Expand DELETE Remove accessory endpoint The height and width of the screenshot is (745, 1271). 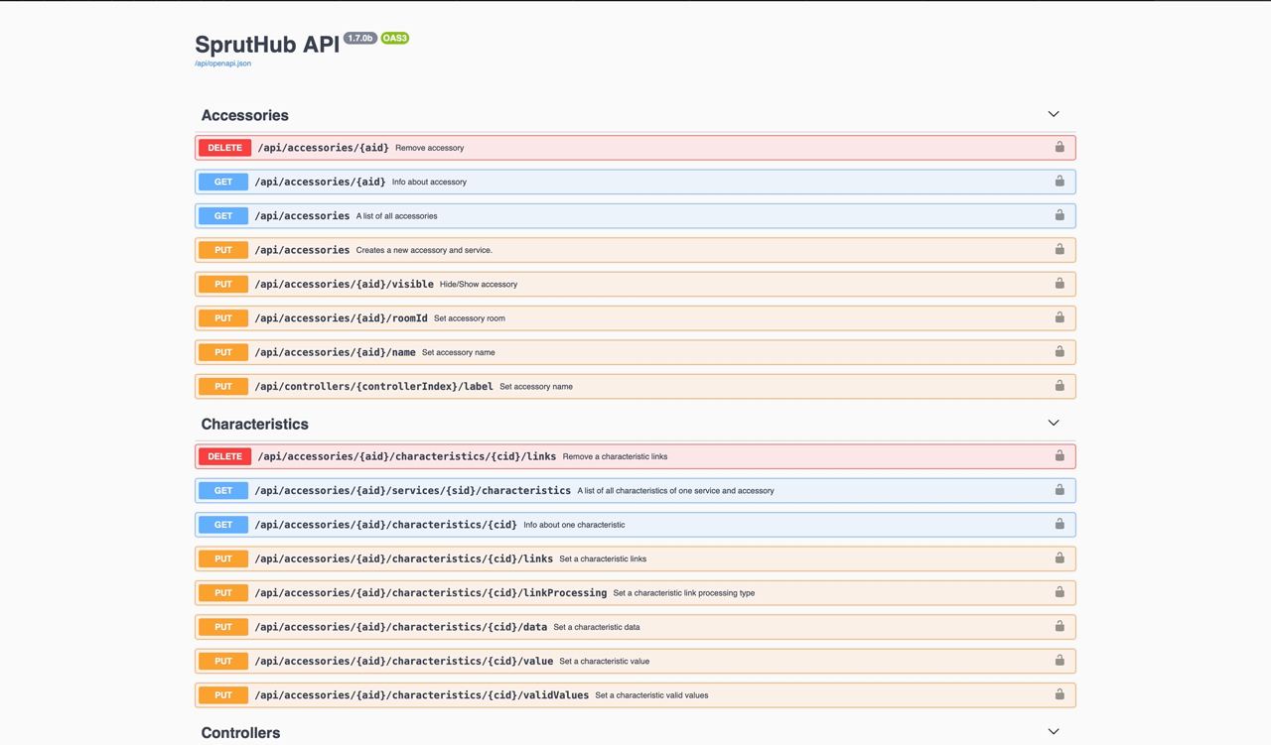(x=635, y=148)
